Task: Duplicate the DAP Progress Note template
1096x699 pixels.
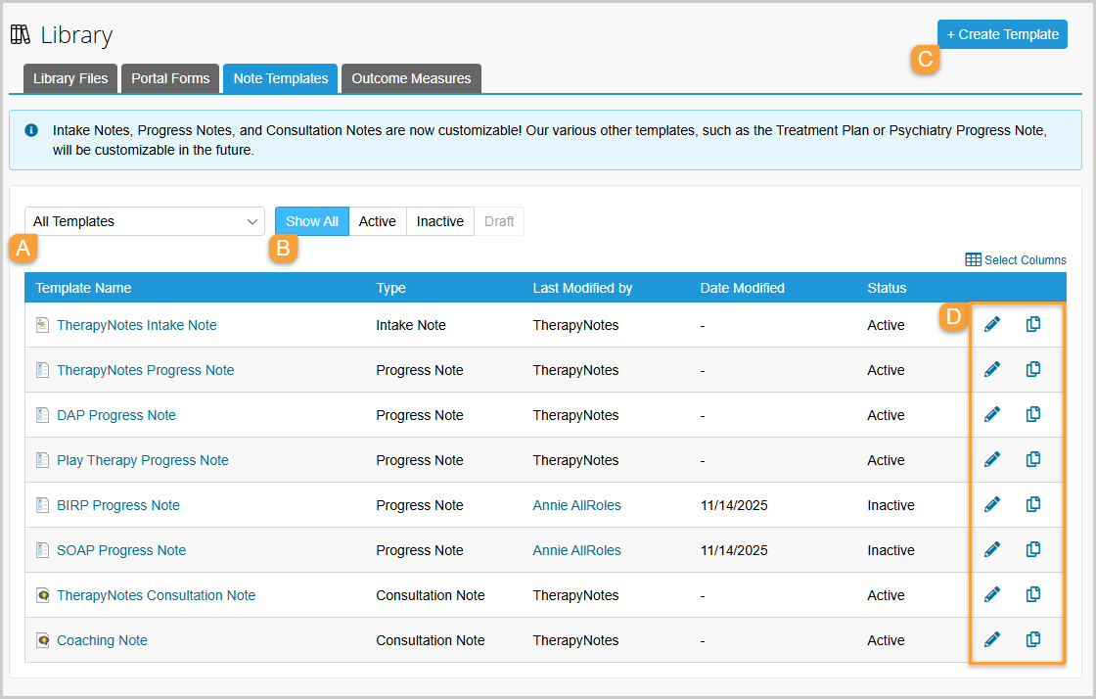Action: pyautogui.click(x=1033, y=414)
